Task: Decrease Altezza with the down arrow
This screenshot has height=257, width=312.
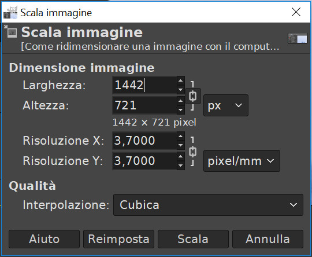Action: 180,109
